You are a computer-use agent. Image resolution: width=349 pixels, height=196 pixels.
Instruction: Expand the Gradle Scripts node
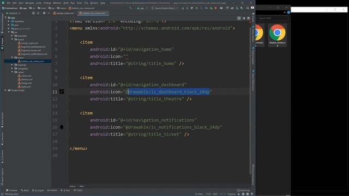pyautogui.click(x=5, y=90)
